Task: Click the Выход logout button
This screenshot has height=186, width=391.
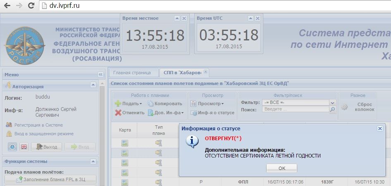Action: pos(46,147)
